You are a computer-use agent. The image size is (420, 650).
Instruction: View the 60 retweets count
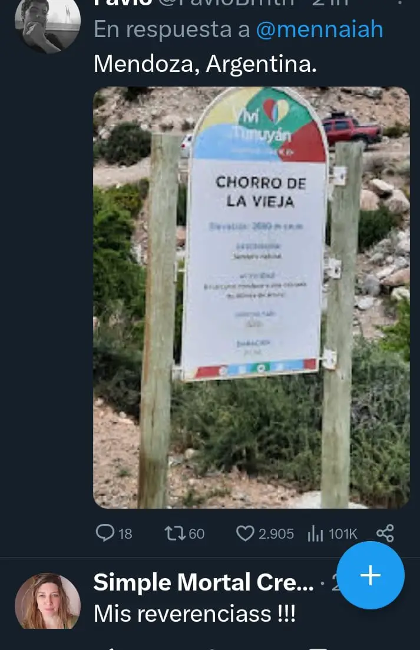(197, 534)
